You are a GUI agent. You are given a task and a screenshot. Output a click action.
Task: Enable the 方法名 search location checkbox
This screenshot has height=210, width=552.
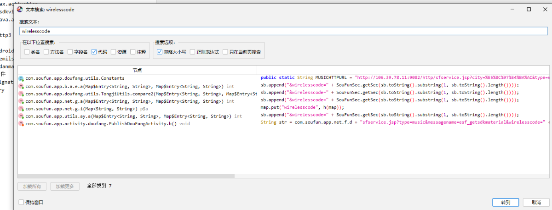[46, 52]
